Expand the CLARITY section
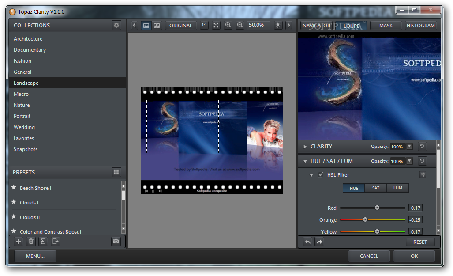Screen dimensions: 453x276 coord(305,147)
